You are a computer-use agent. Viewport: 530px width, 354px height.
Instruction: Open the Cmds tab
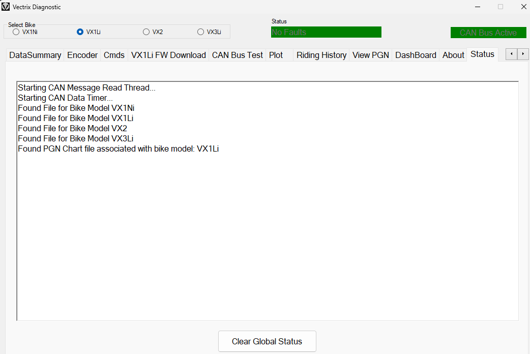114,55
